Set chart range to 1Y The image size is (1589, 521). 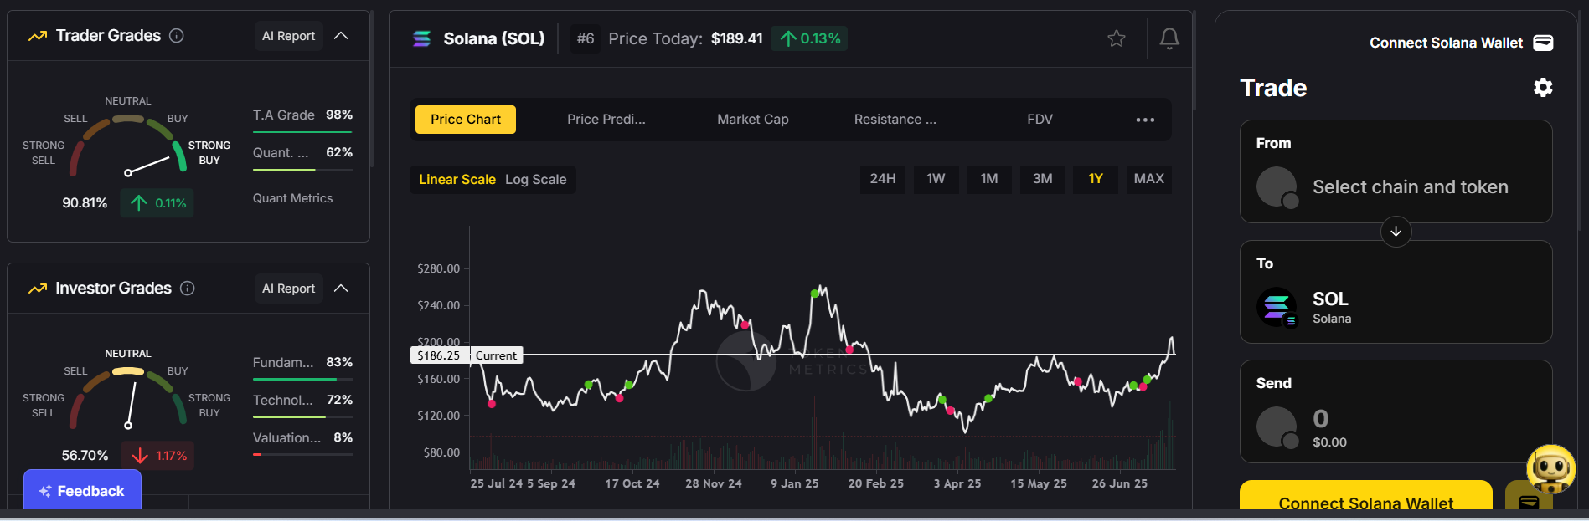[x=1096, y=179]
